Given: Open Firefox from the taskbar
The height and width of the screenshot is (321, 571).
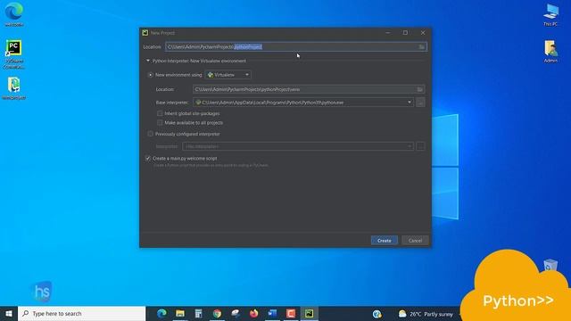Looking at the screenshot, I should click(x=253, y=313).
